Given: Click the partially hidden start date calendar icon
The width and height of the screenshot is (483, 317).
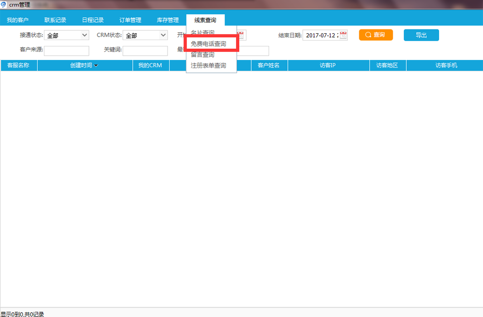Looking at the screenshot, I should [x=242, y=35].
